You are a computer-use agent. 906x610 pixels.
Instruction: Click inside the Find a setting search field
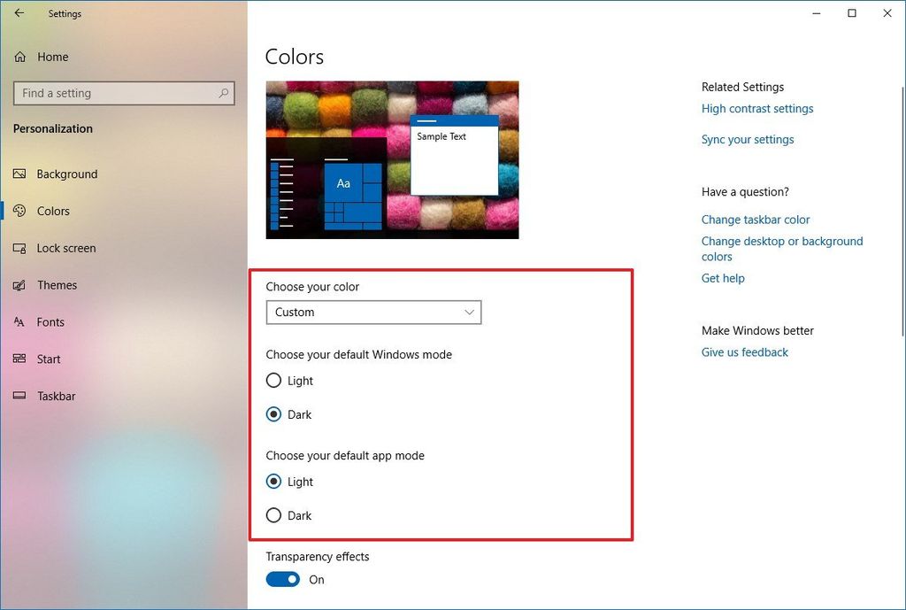115,93
